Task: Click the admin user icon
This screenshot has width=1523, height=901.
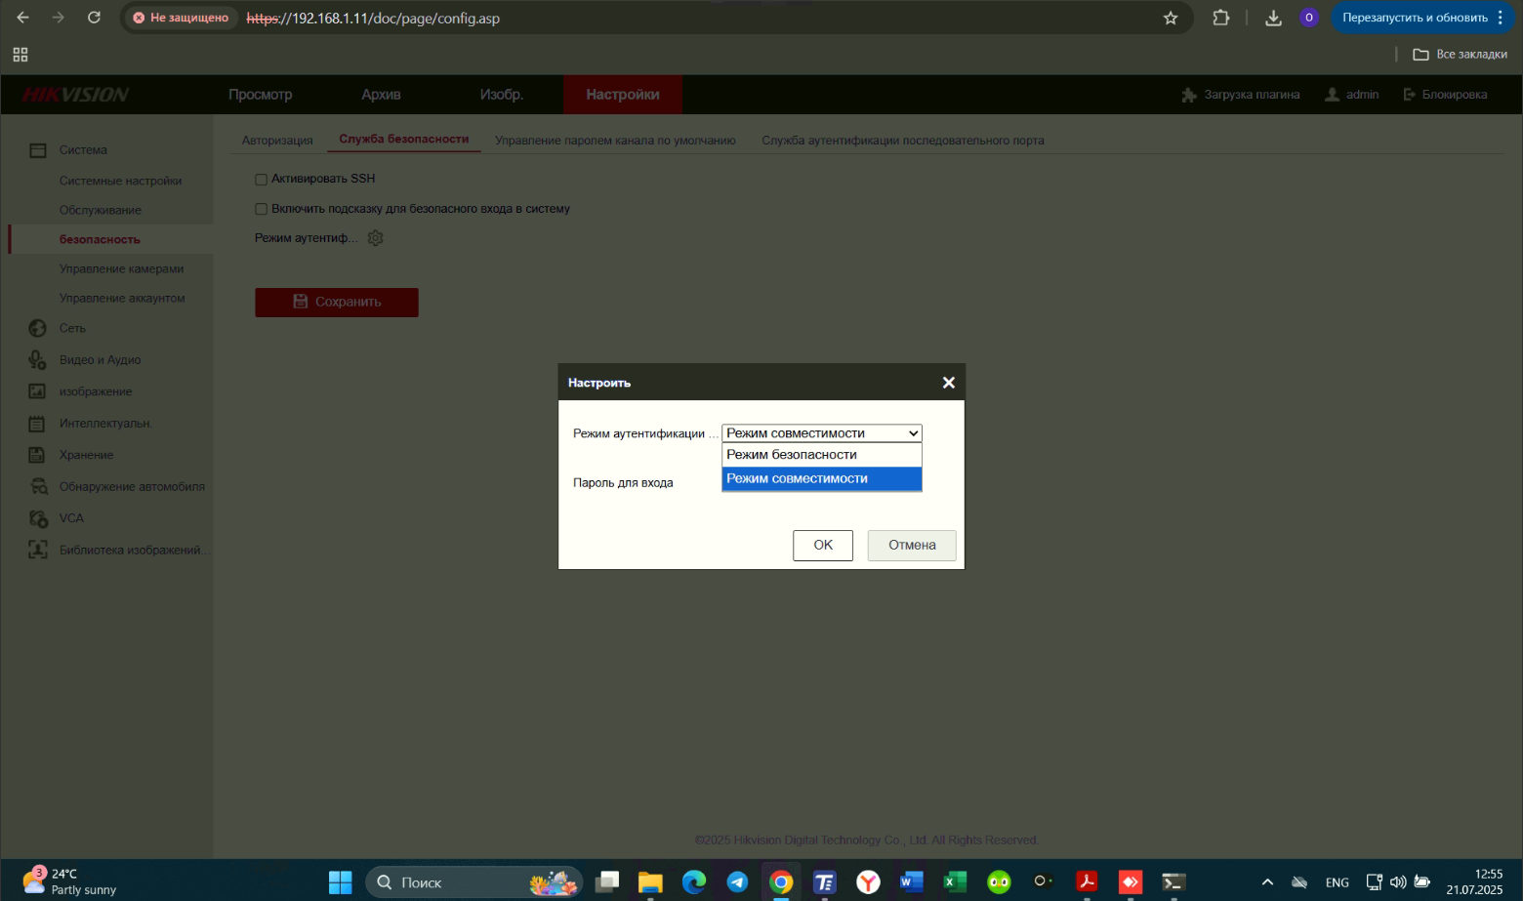Action: 1332,95
